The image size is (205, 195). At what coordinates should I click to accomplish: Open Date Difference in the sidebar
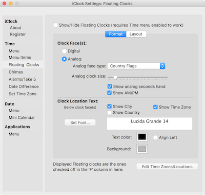24,86
